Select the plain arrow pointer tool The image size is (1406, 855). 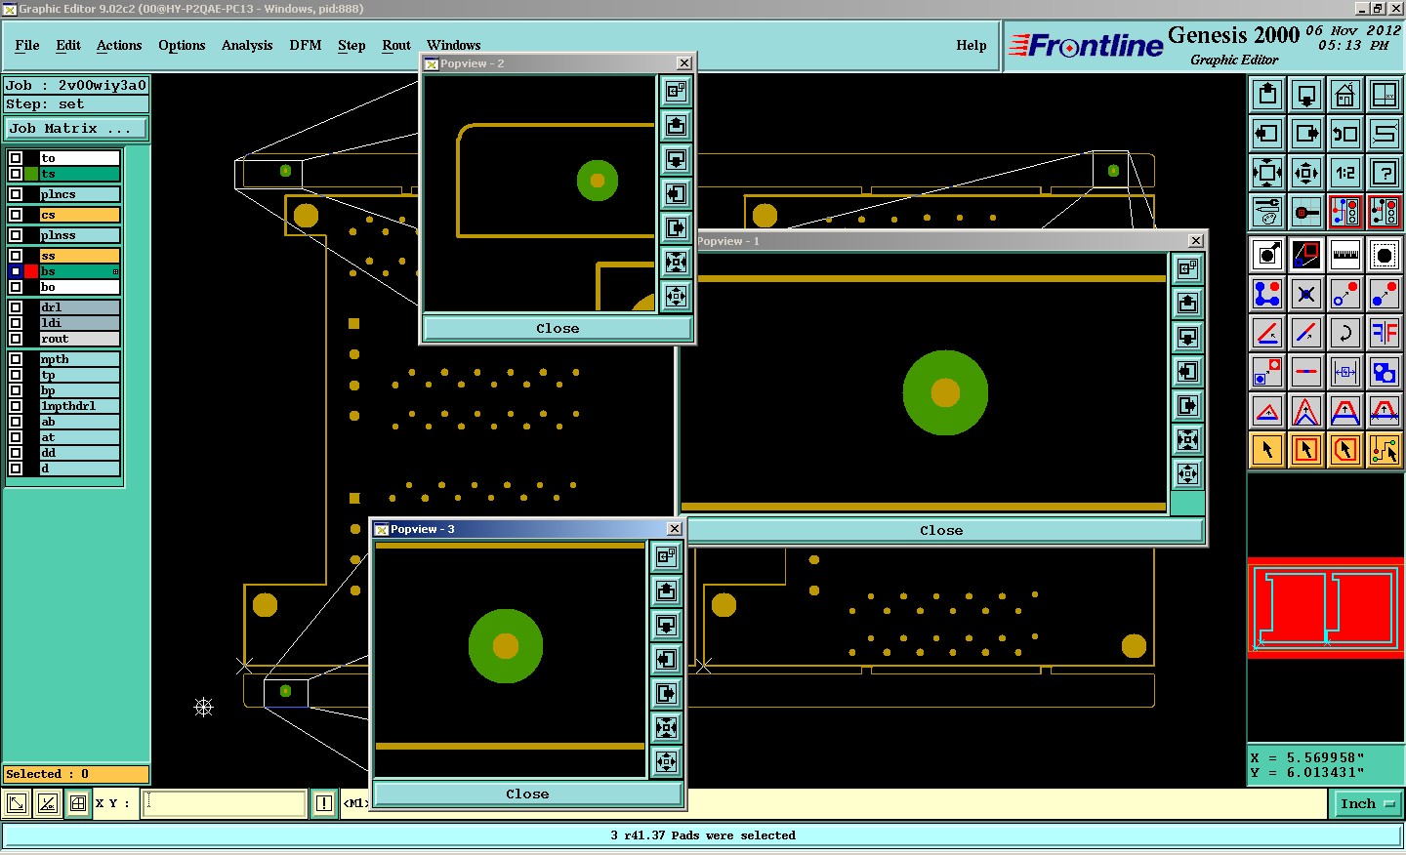pyautogui.click(x=1267, y=450)
